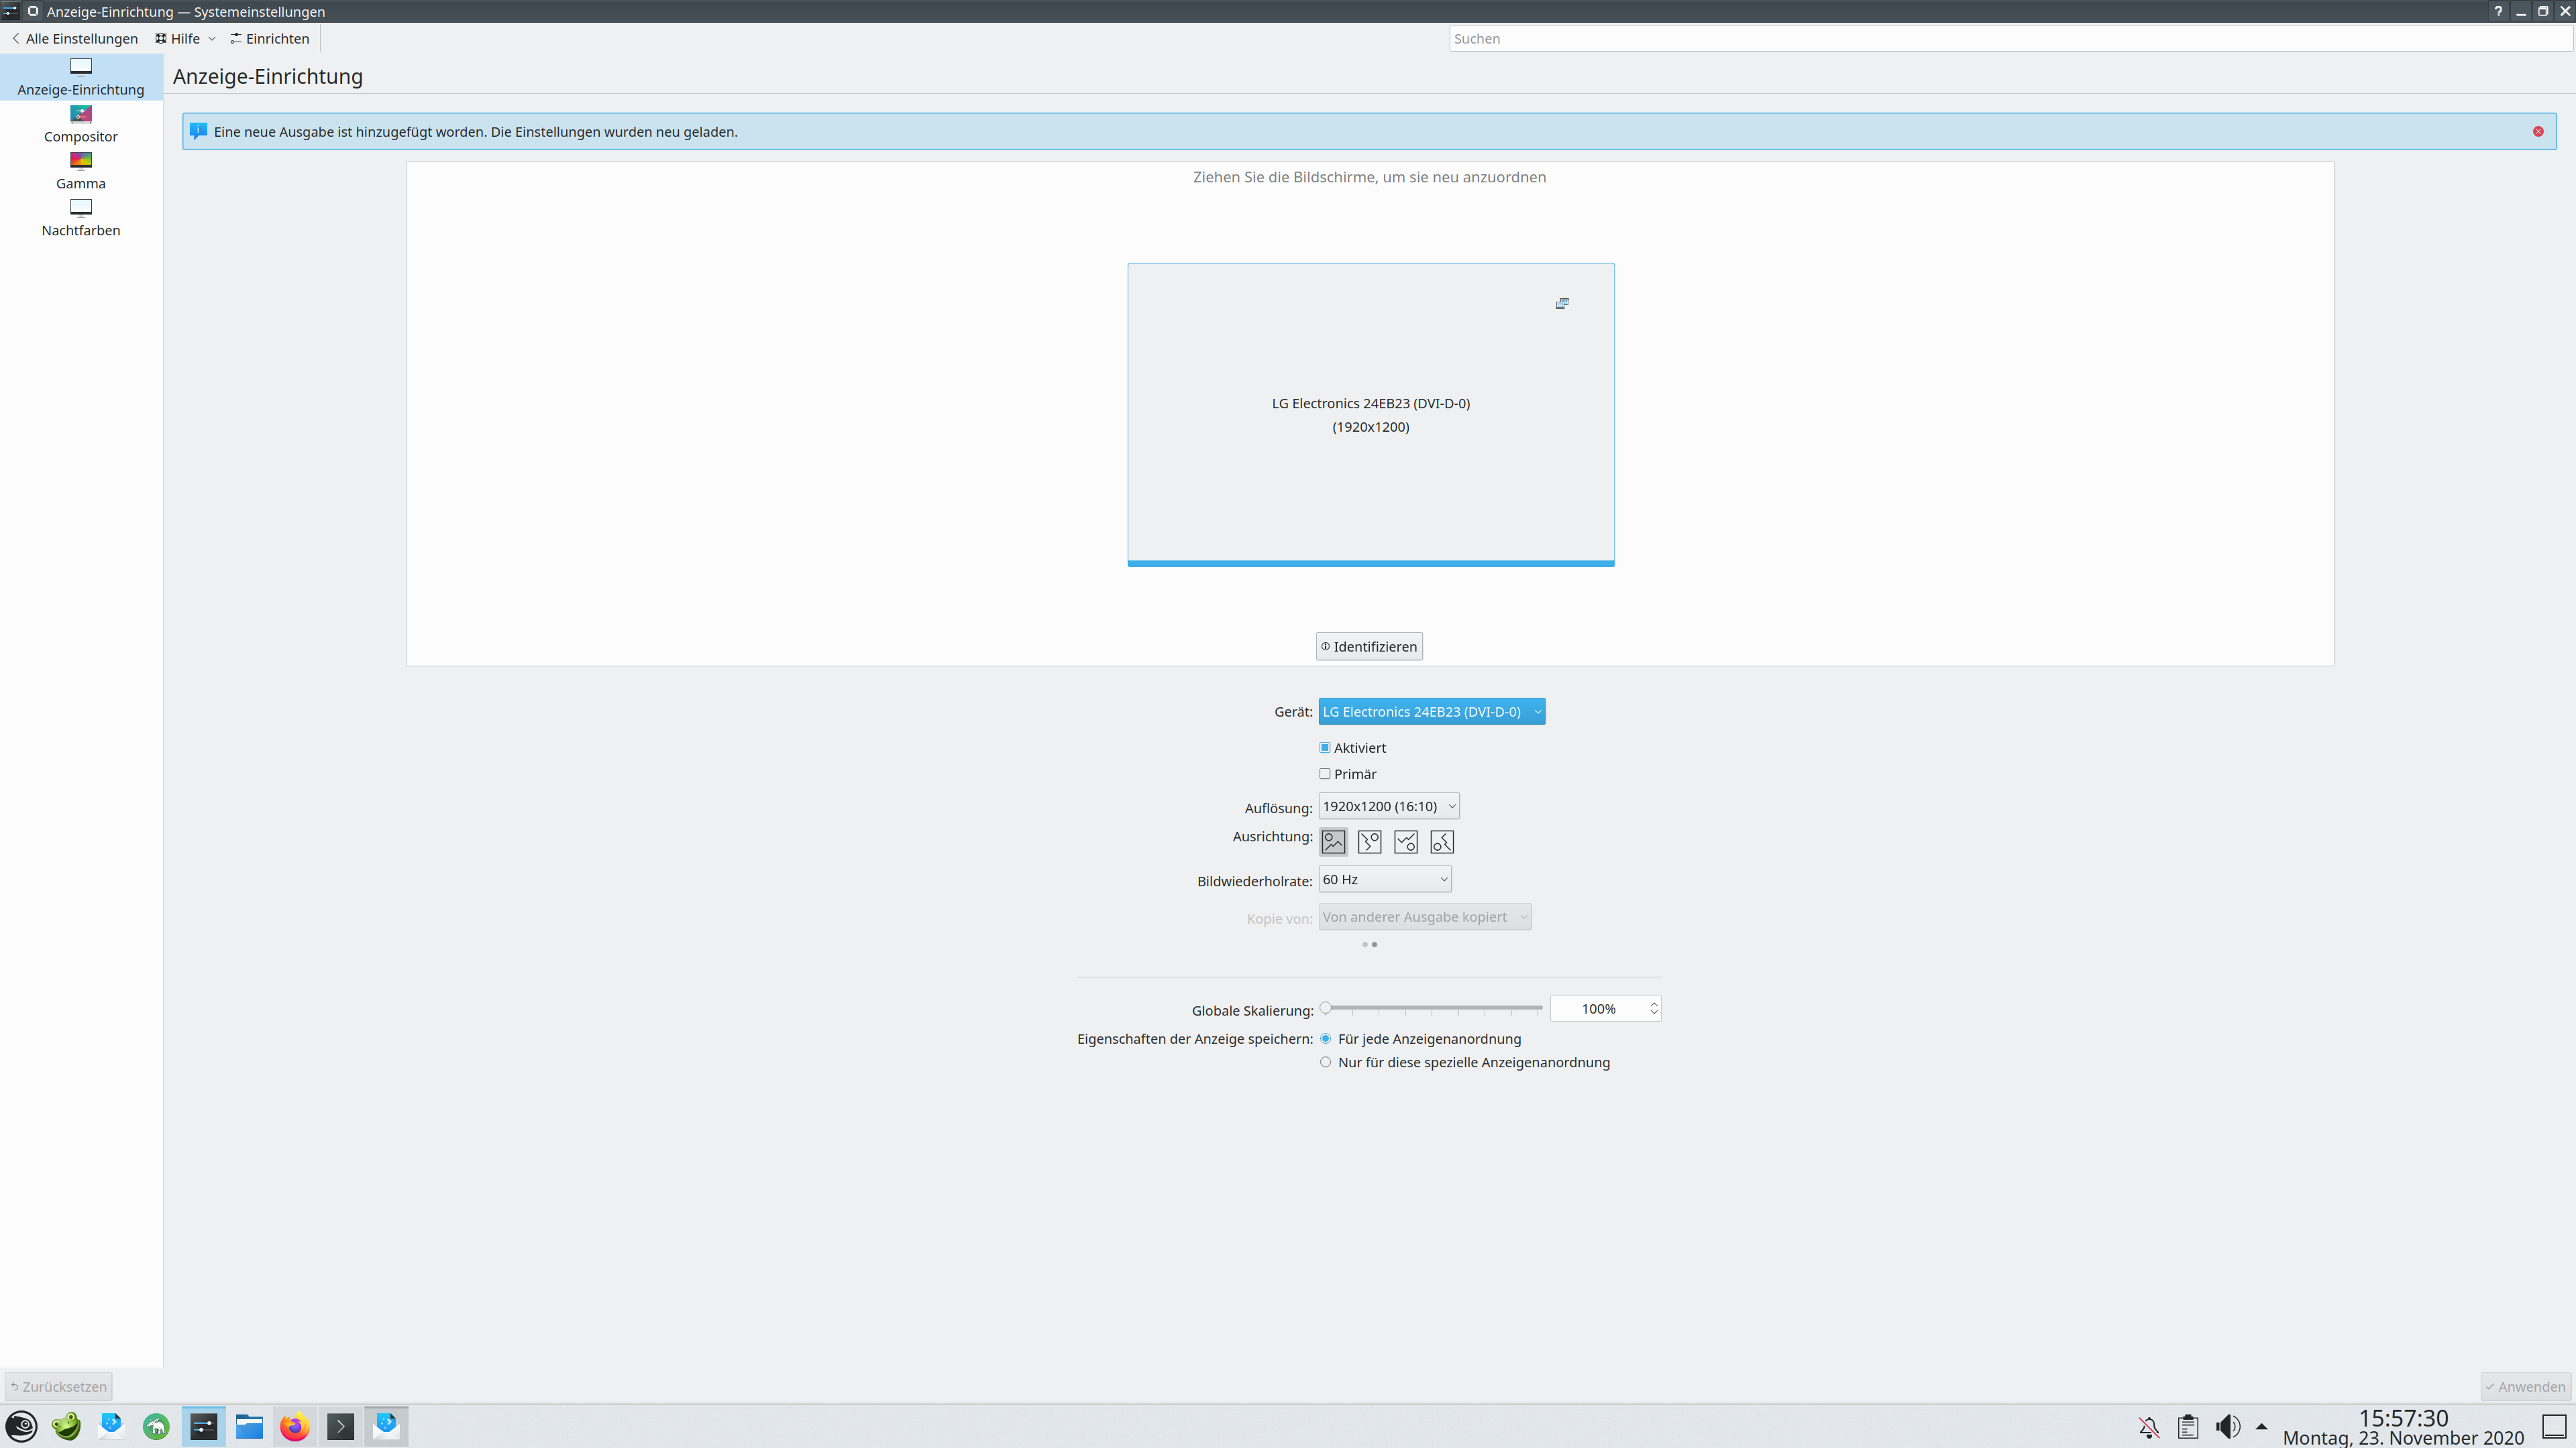
Task: Click the replicate icon on the LG monitor
Action: pyautogui.click(x=1562, y=304)
